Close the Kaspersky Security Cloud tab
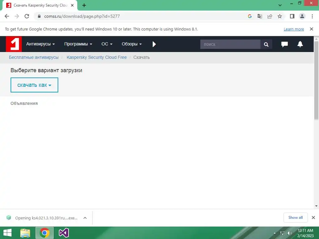Screen dimensions: 319x239 72,5
